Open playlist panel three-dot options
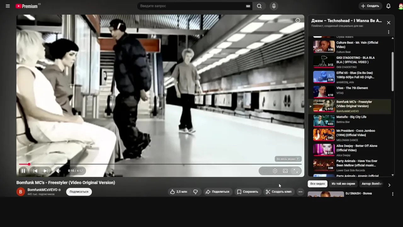Screen dimensions: 403x227 389,32
